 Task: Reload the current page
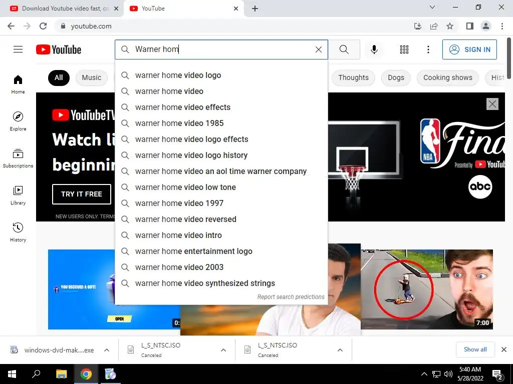pos(43,26)
